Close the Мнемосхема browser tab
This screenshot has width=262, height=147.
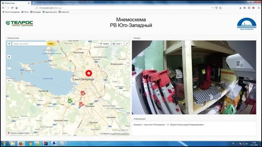(x=29, y=3)
